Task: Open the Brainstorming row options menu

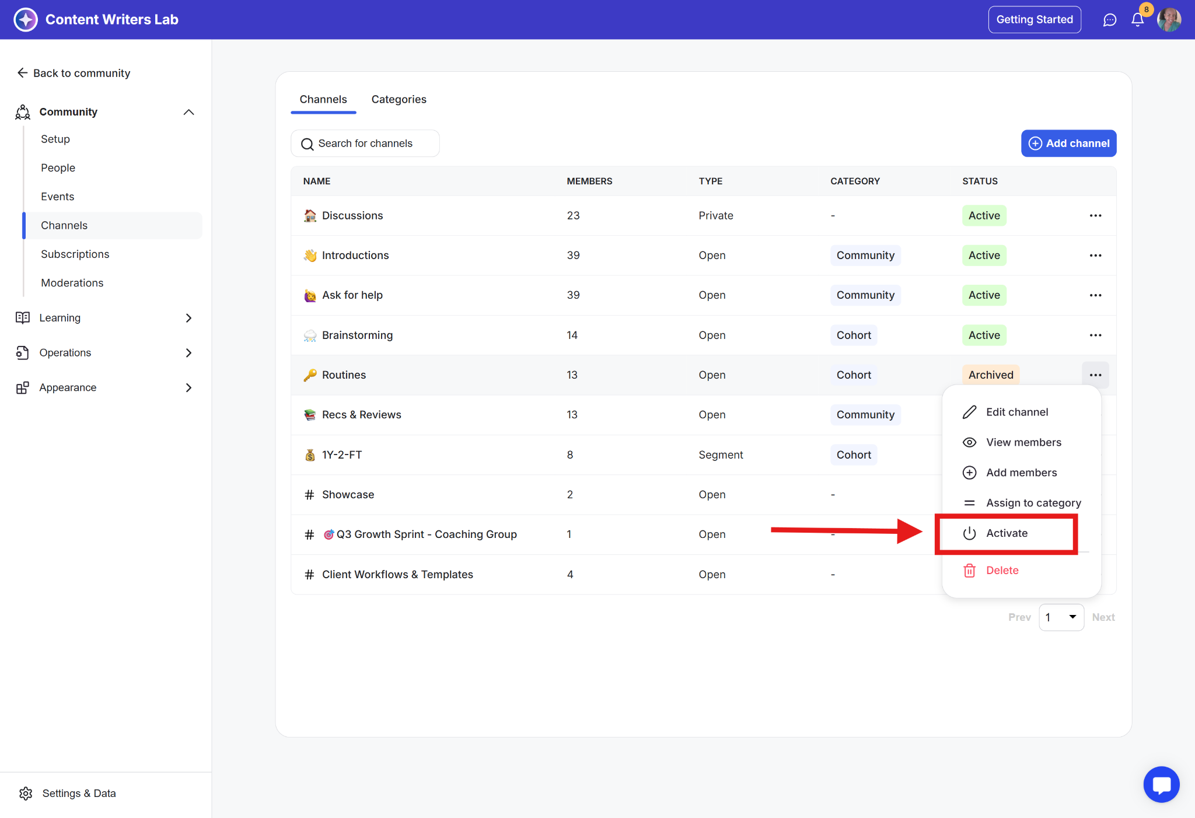Action: pyautogui.click(x=1095, y=335)
